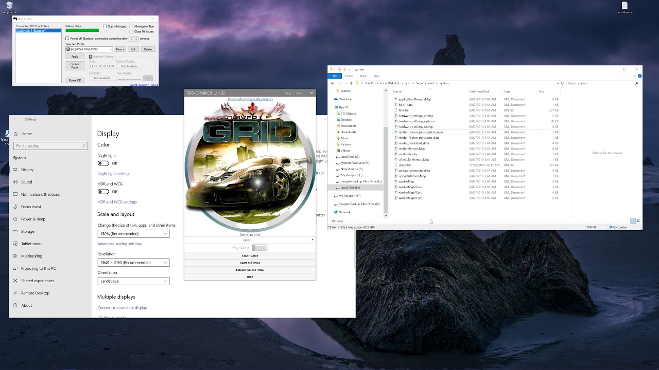The width and height of the screenshot is (659, 370).
Task: Toggle Night light switch
Action: coord(103,163)
